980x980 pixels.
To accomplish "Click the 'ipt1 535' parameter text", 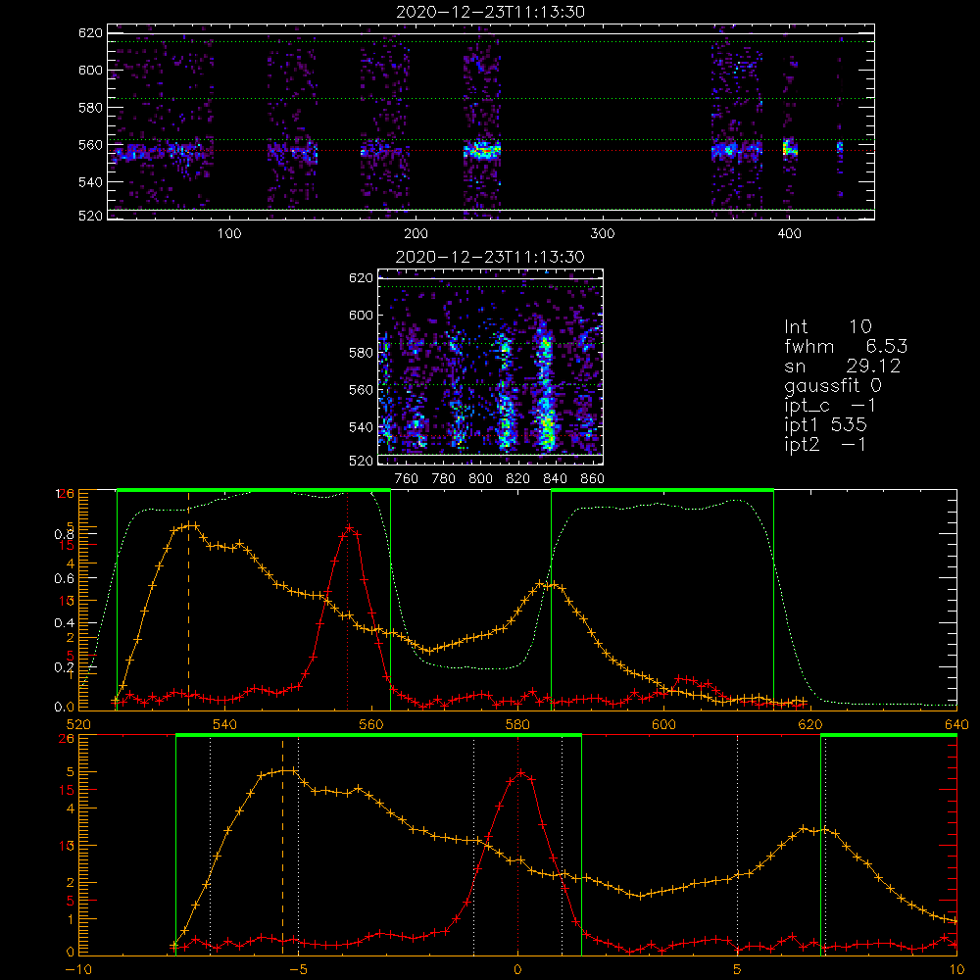I will [825, 425].
